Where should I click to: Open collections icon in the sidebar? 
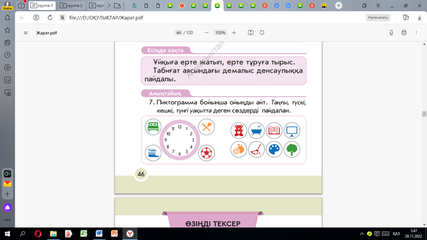pyautogui.click(x=8, y=42)
